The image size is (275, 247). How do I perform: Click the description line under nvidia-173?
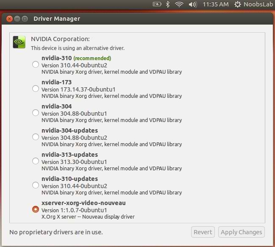(x=111, y=96)
